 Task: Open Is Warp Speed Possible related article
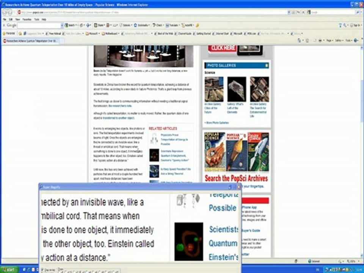(x=176, y=171)
